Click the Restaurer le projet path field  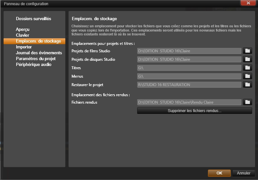[189, 84]
